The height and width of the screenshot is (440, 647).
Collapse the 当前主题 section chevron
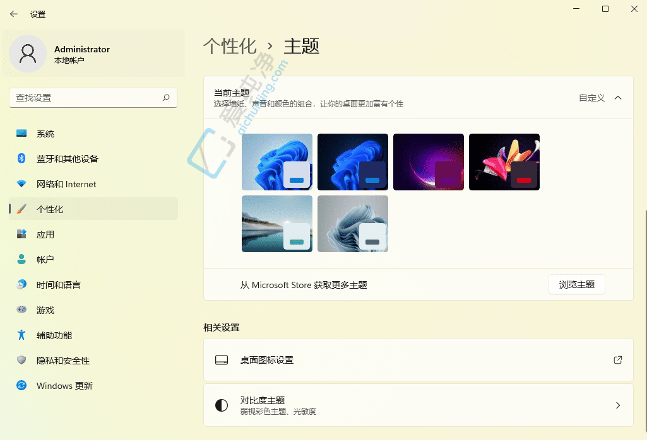[x=618, y=98]
